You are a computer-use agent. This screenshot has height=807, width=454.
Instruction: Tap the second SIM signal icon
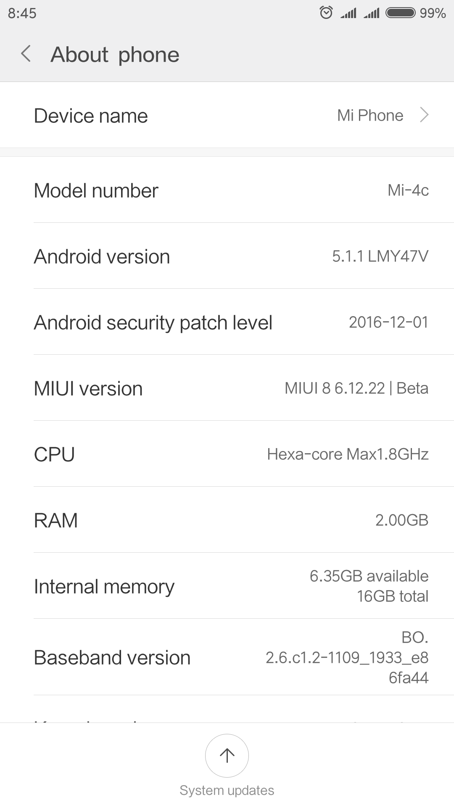click(372, 13)
